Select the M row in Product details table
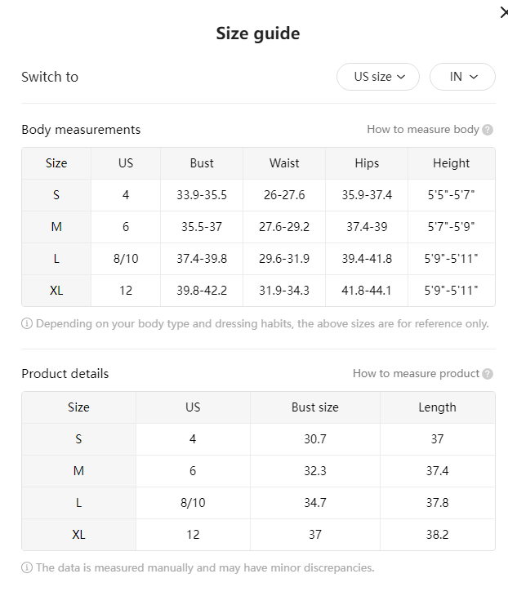508x596 pixels. point(258,471)
